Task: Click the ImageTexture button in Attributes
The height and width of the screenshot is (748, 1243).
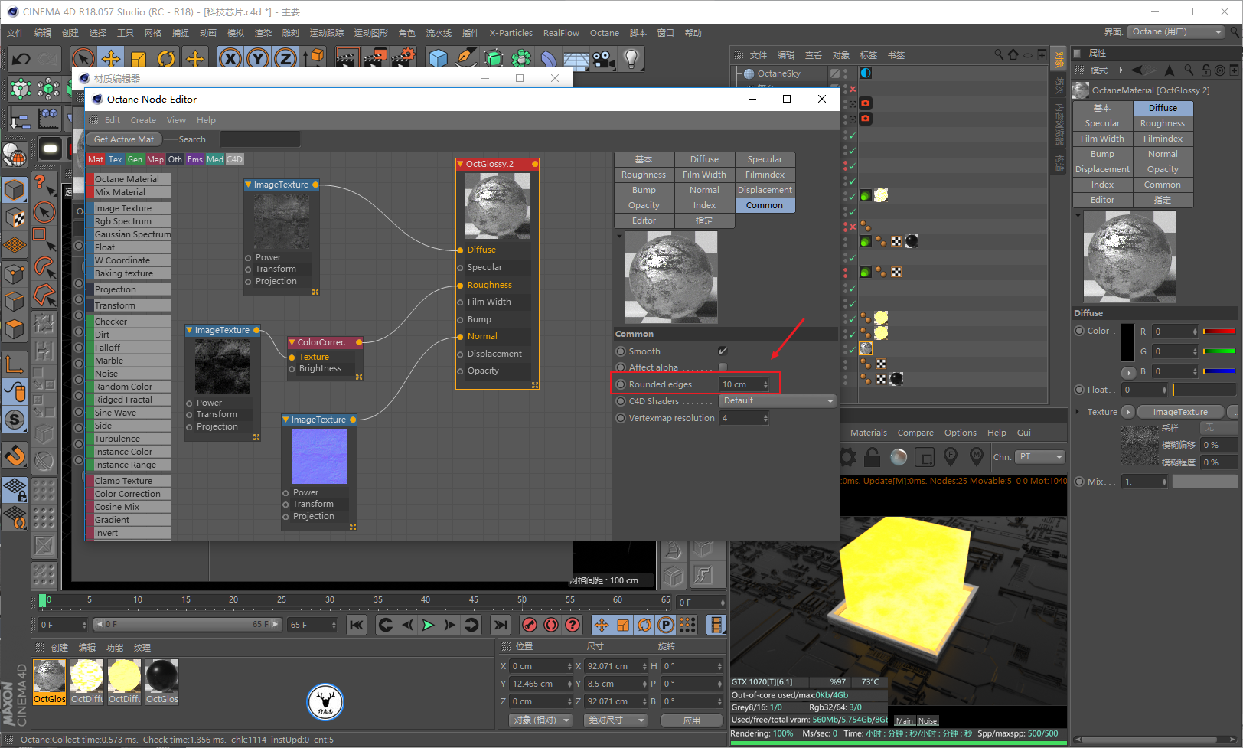Action: tap(1180, 412)
